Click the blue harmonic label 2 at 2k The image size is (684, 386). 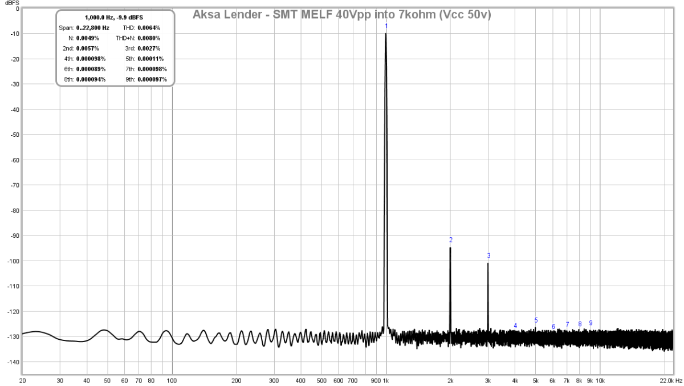[450, 240]
